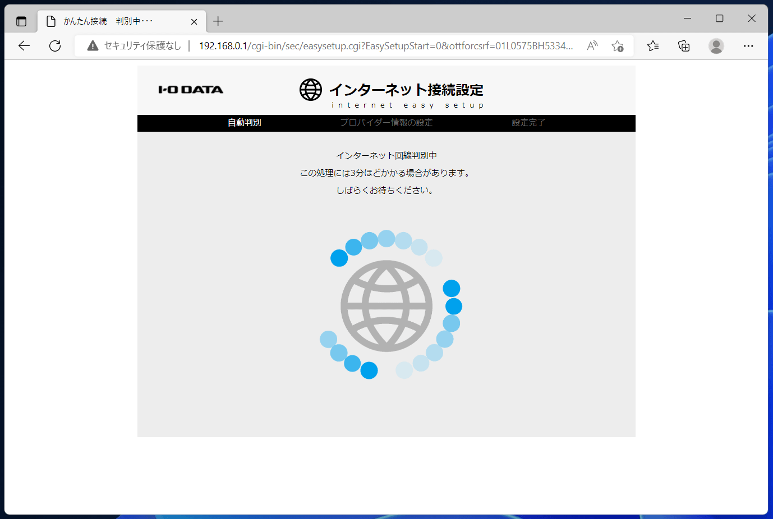The width and height of the screenshot is (773, 519).
Task: Click the not-secure warning triangle icon
Action: pyautogui.click(x=93, y=46)
